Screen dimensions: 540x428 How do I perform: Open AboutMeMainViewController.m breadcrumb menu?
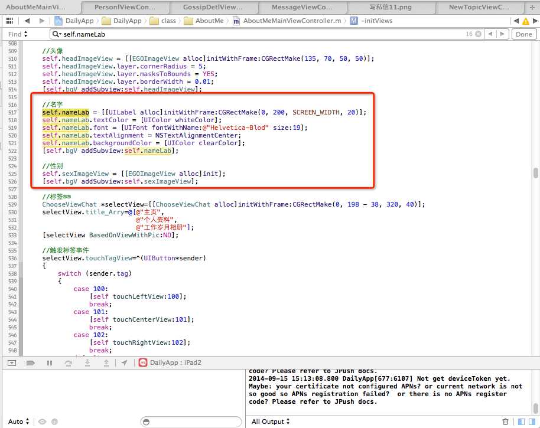click(x=292, y=21)
